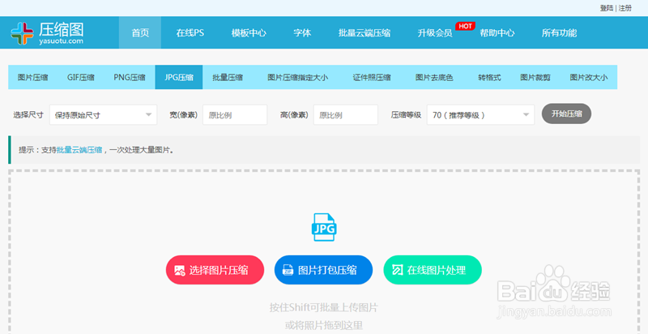Open the 图片压缩指定大小 tab
Image resolution: width=648 pixels, height=334 pixels.
coord(298,77)
